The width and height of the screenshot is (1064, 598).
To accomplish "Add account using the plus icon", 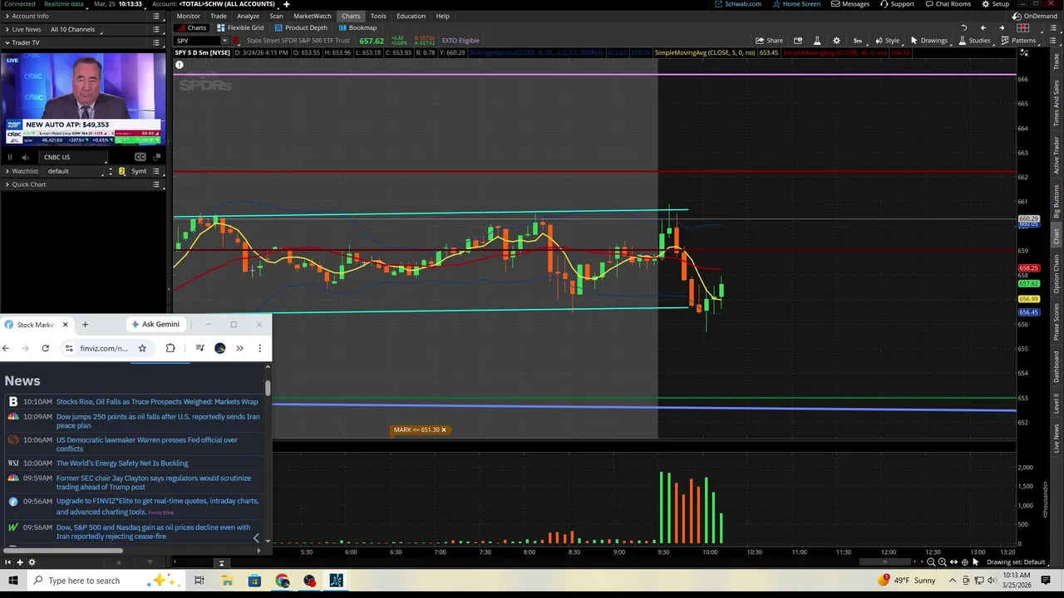I will pyautogui.click(x=286, y=4).
